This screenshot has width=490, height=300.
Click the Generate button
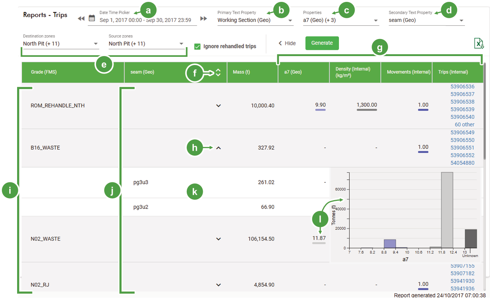point(322,43)
